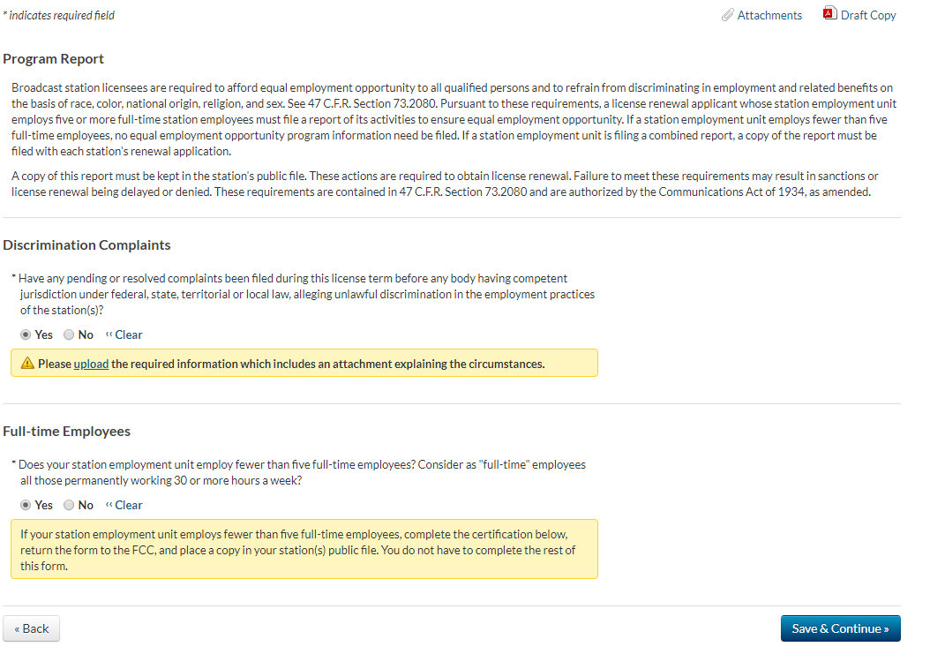Viewport: 945px width, 654px height.
Task: Click the 'indicates required field' note
Action: pos(58,15)
